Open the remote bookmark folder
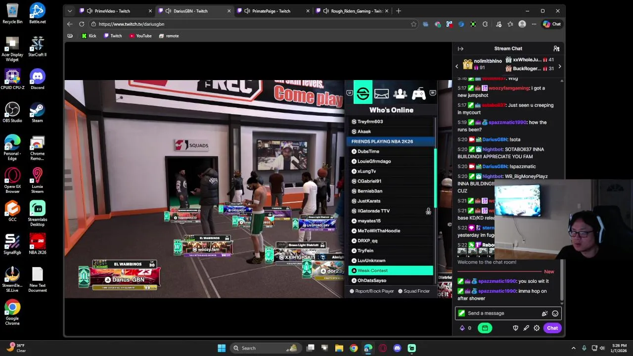 click(x=169, y=36)
